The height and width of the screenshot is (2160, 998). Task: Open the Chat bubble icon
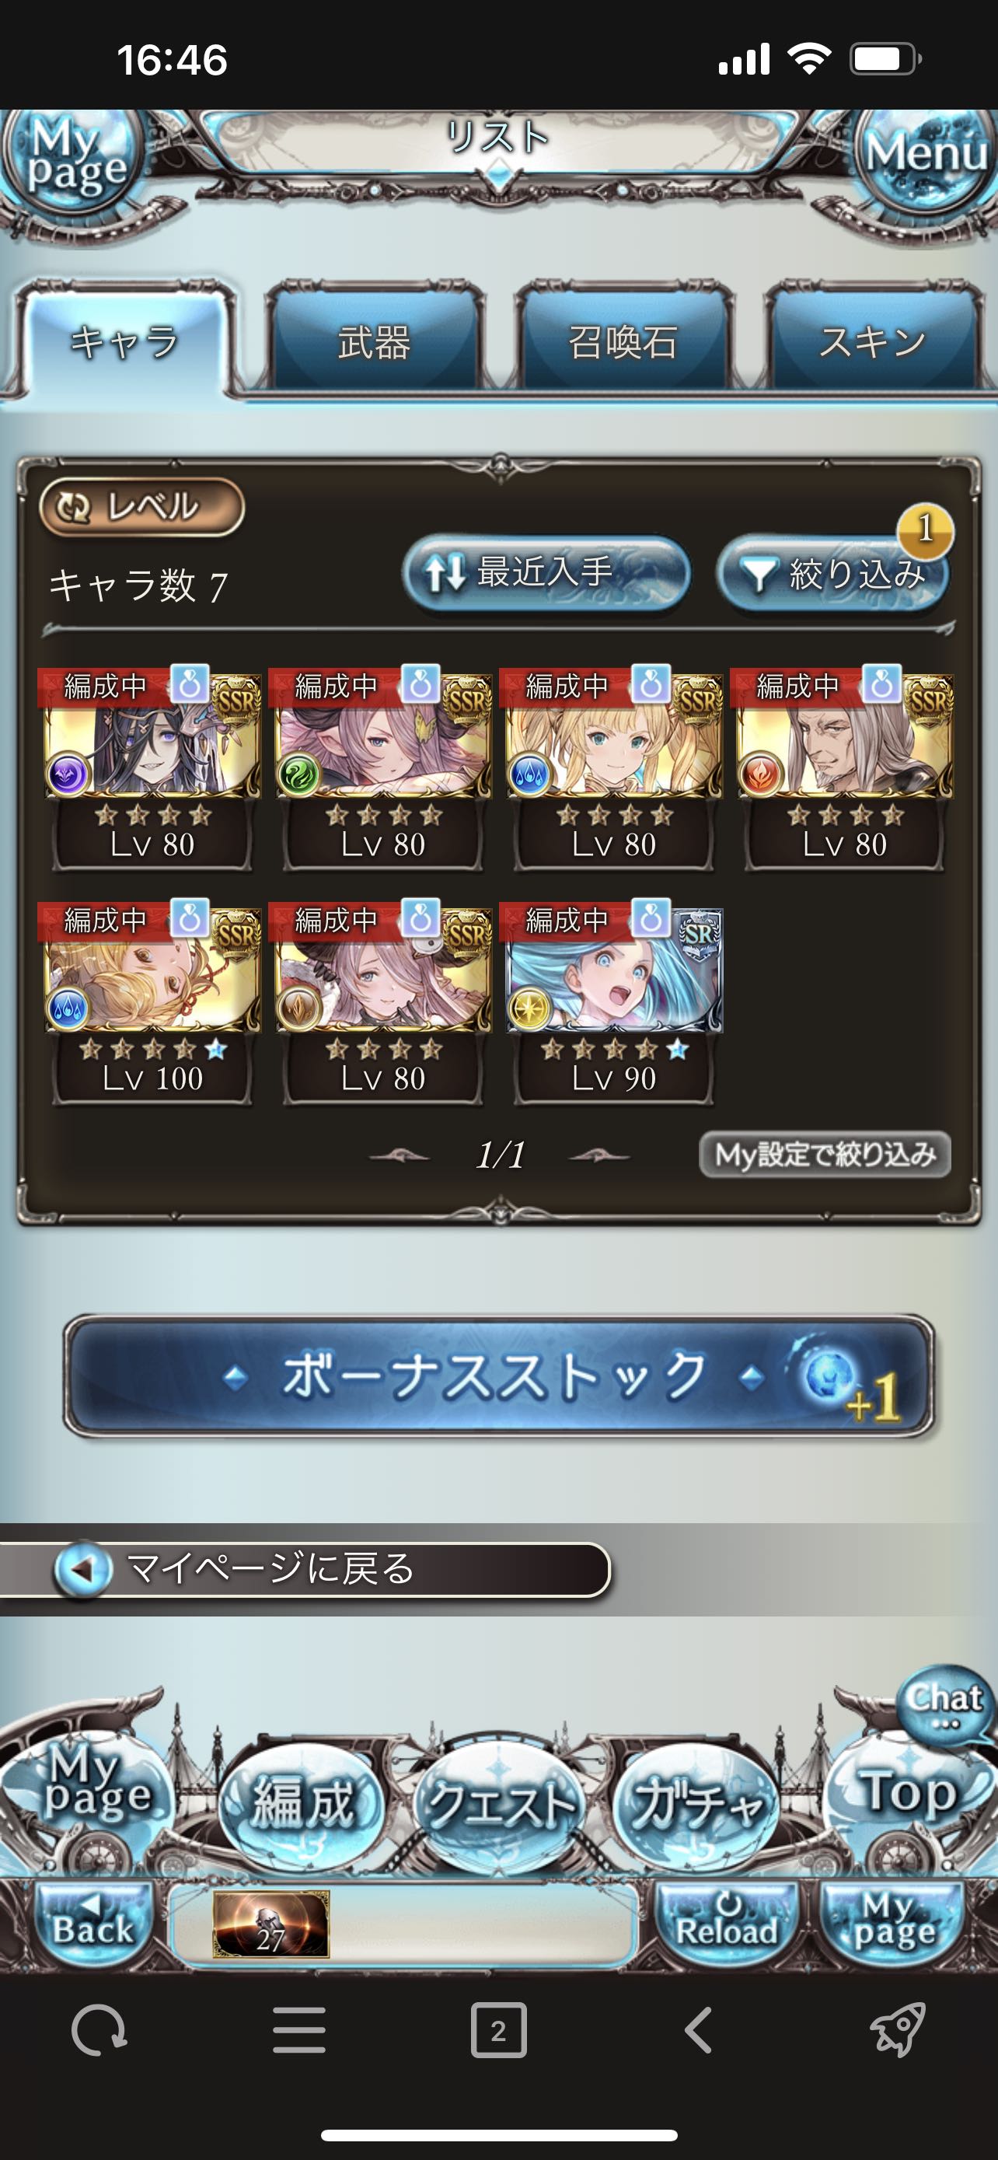(x=944, y=1703)
